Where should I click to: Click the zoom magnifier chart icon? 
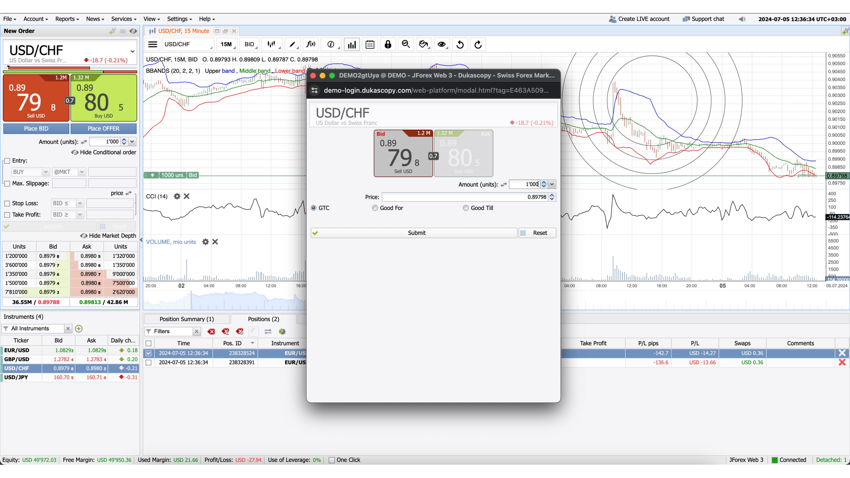pos(406,44)
